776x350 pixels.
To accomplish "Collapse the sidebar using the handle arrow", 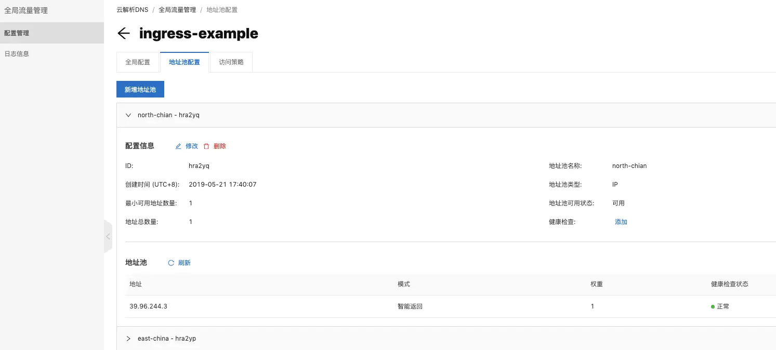I will [108, 236].
